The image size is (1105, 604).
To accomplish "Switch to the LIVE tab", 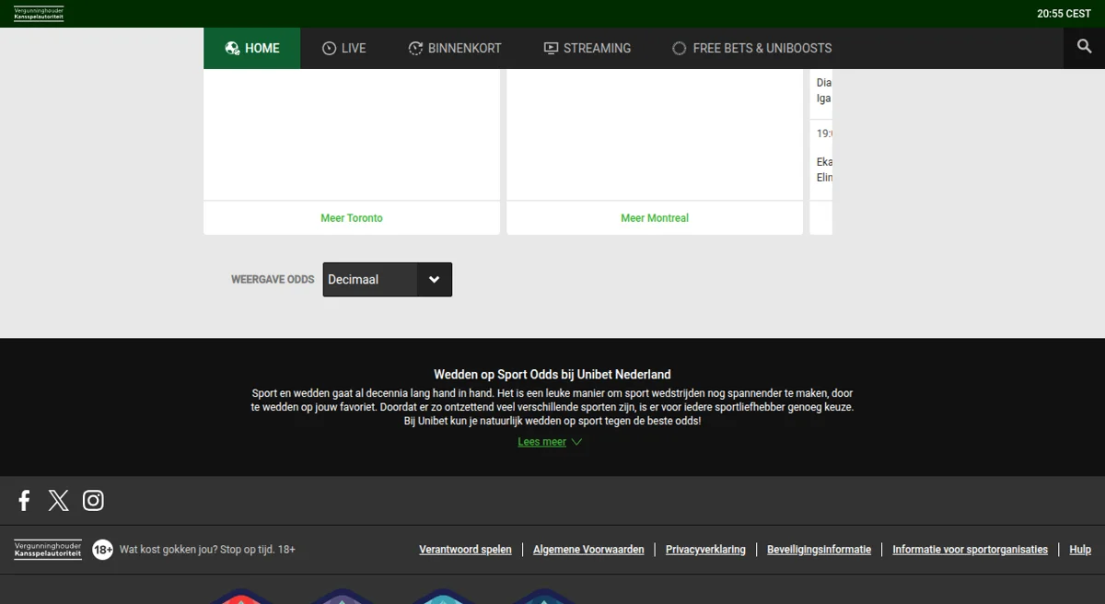I will click(344, 48).
